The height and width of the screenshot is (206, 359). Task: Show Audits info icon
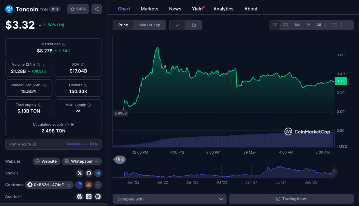[20, 197]
